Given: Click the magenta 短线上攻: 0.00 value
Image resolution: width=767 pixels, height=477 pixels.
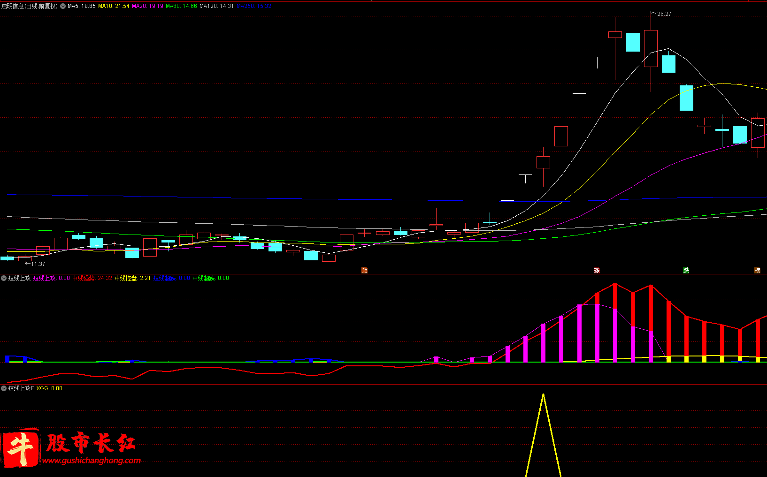Looking at the screenshot, I should point(52,278).
